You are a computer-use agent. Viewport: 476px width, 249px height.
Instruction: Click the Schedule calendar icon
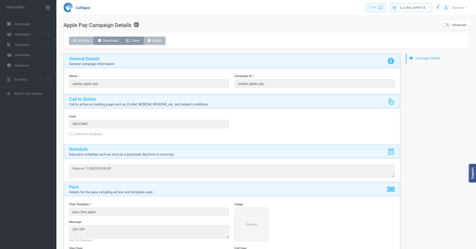click(x=391, y=151)
